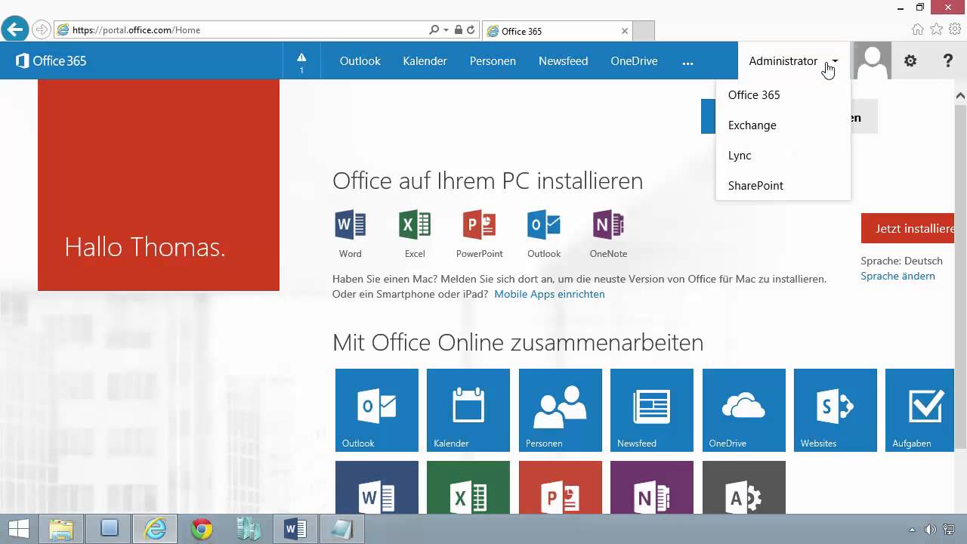Refresh the page with reload icon
Screen dimensions: 967x544
coord(471,30)
